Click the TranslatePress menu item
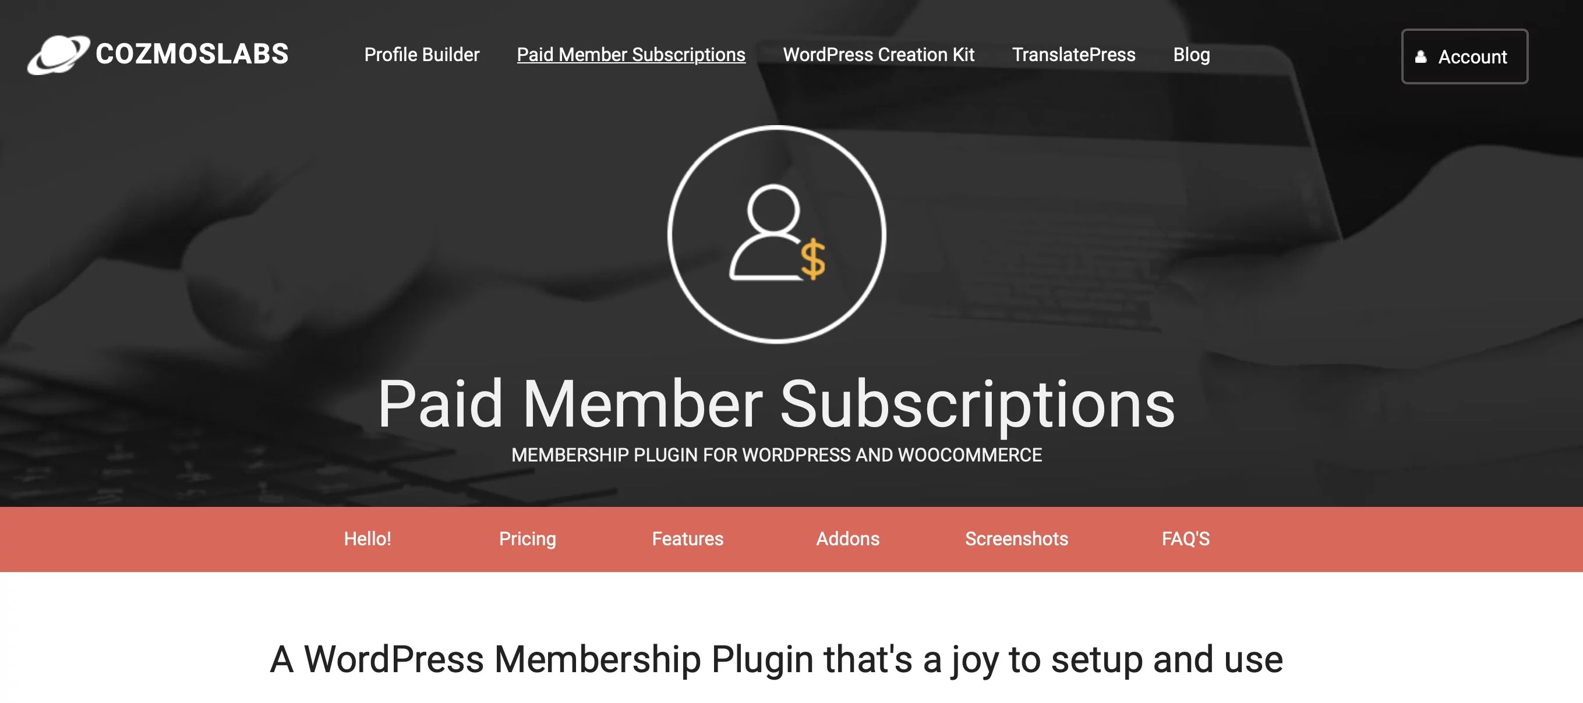Image resolution: width=1583 pixels, height=703 pixels. [x=1073, y=55]
